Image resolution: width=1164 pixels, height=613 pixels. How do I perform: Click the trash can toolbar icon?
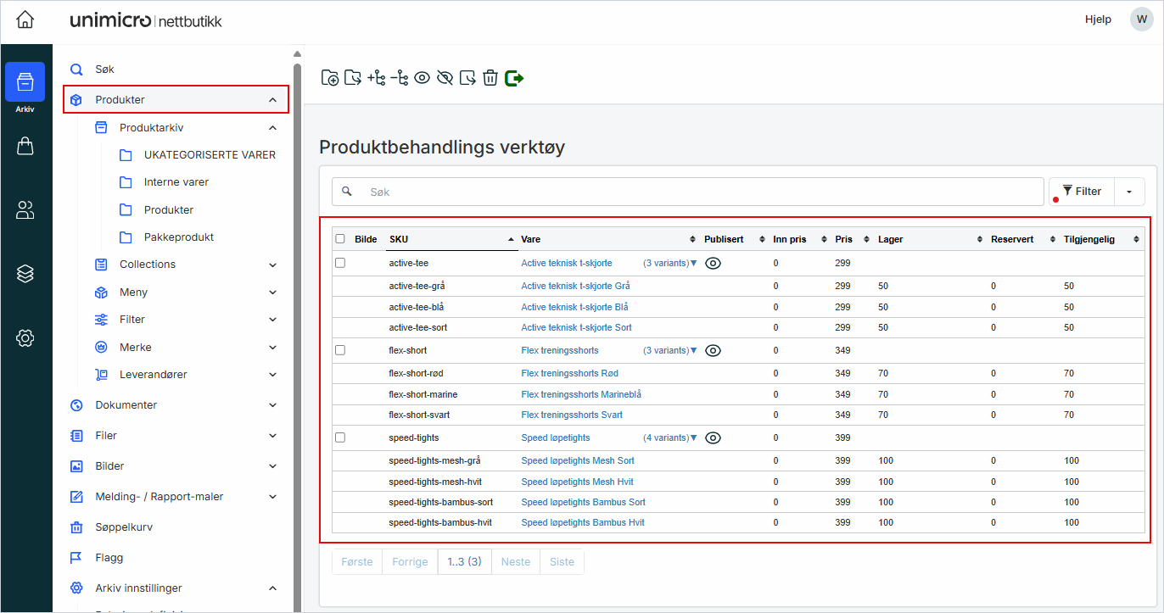[490, 78]
